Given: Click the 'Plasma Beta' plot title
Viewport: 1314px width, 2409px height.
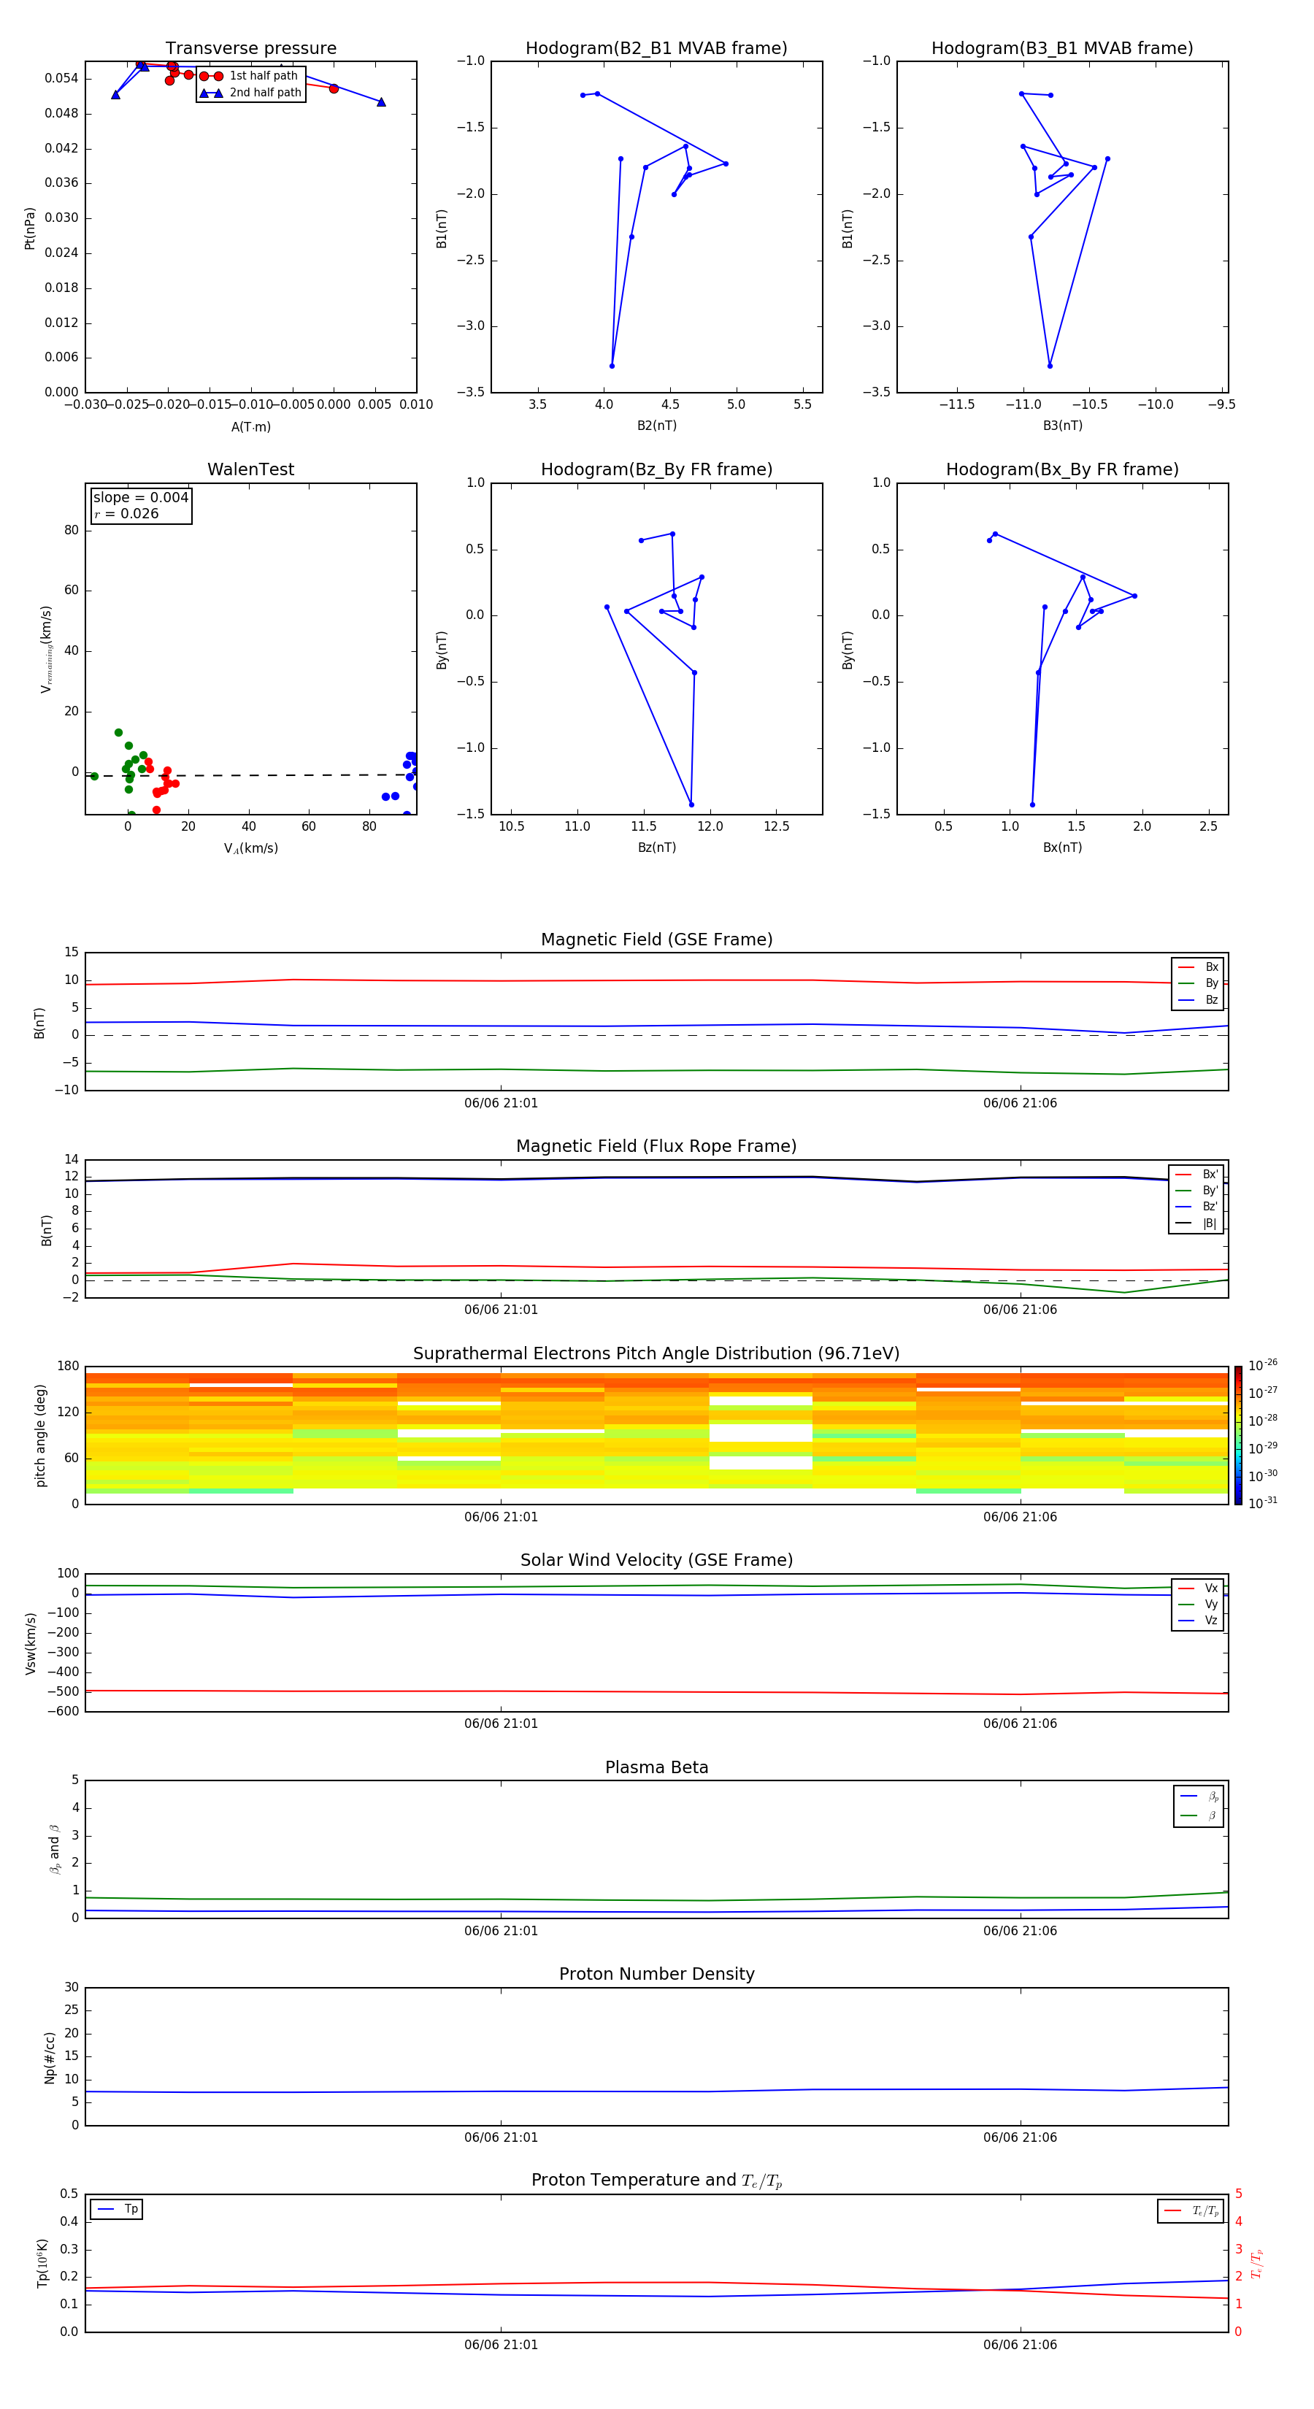Looking at the screenshot, I should [656, 1768].
